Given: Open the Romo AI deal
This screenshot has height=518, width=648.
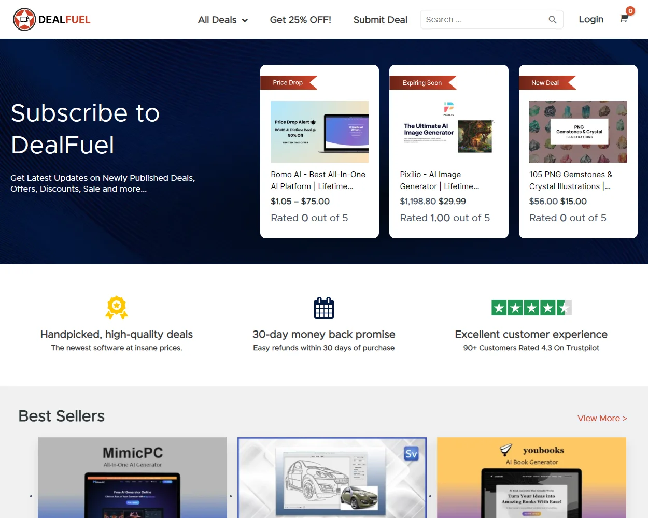Looking at the screenshot, I should tap(318, 180).
